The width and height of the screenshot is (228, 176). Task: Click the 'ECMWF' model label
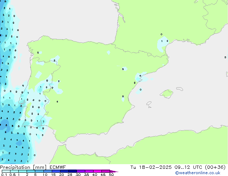click(x=58, y=167)
